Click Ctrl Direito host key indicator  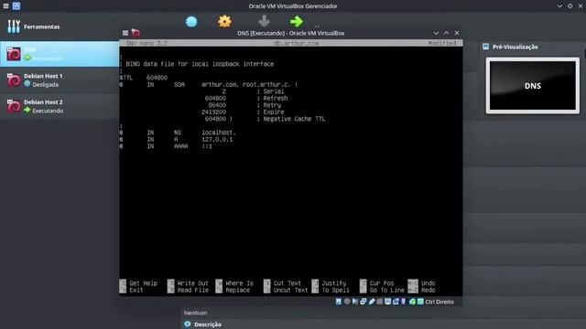click(439, 302)
